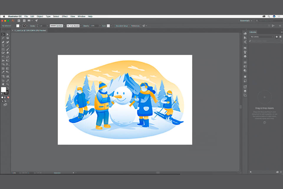Activate the Selection tool
The width and height of the screenshot is (283, 189).
tap(3, 34)
